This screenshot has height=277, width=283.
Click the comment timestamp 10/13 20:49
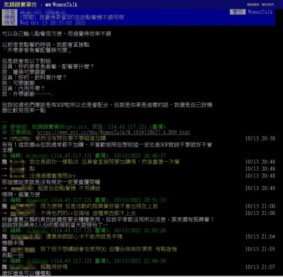pos(260,188)
